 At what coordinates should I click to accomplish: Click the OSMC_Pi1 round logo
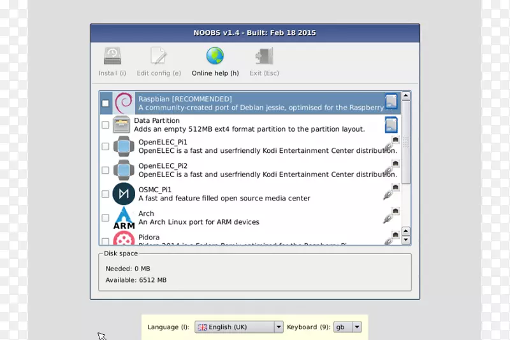(x=124, y=194)
